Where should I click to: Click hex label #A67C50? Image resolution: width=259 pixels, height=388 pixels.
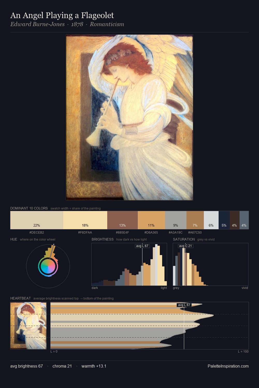[x=195, y=233]
